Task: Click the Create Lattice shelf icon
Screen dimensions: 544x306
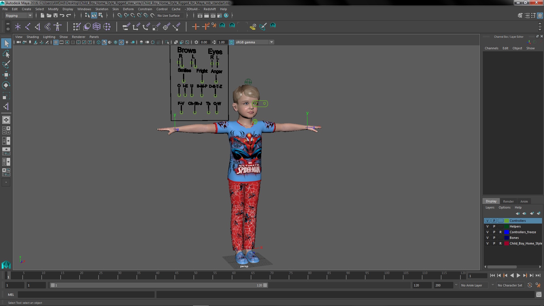Action: [97, 27]
